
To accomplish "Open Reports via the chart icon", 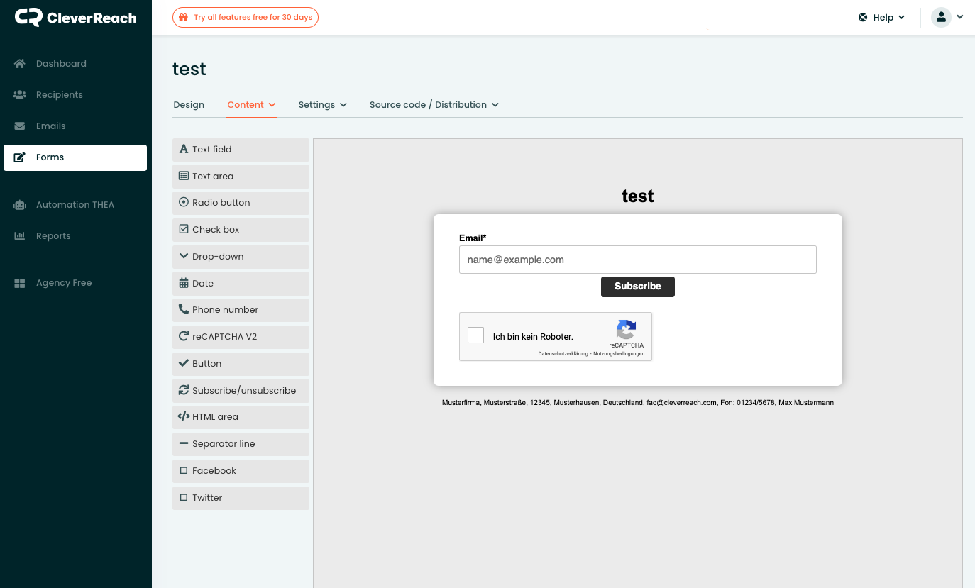I will [21, 236].
